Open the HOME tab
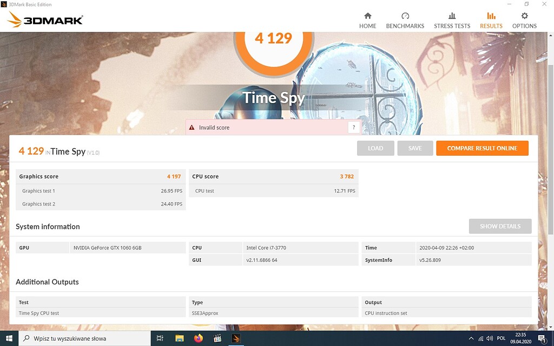 click(x=367, y=21)
